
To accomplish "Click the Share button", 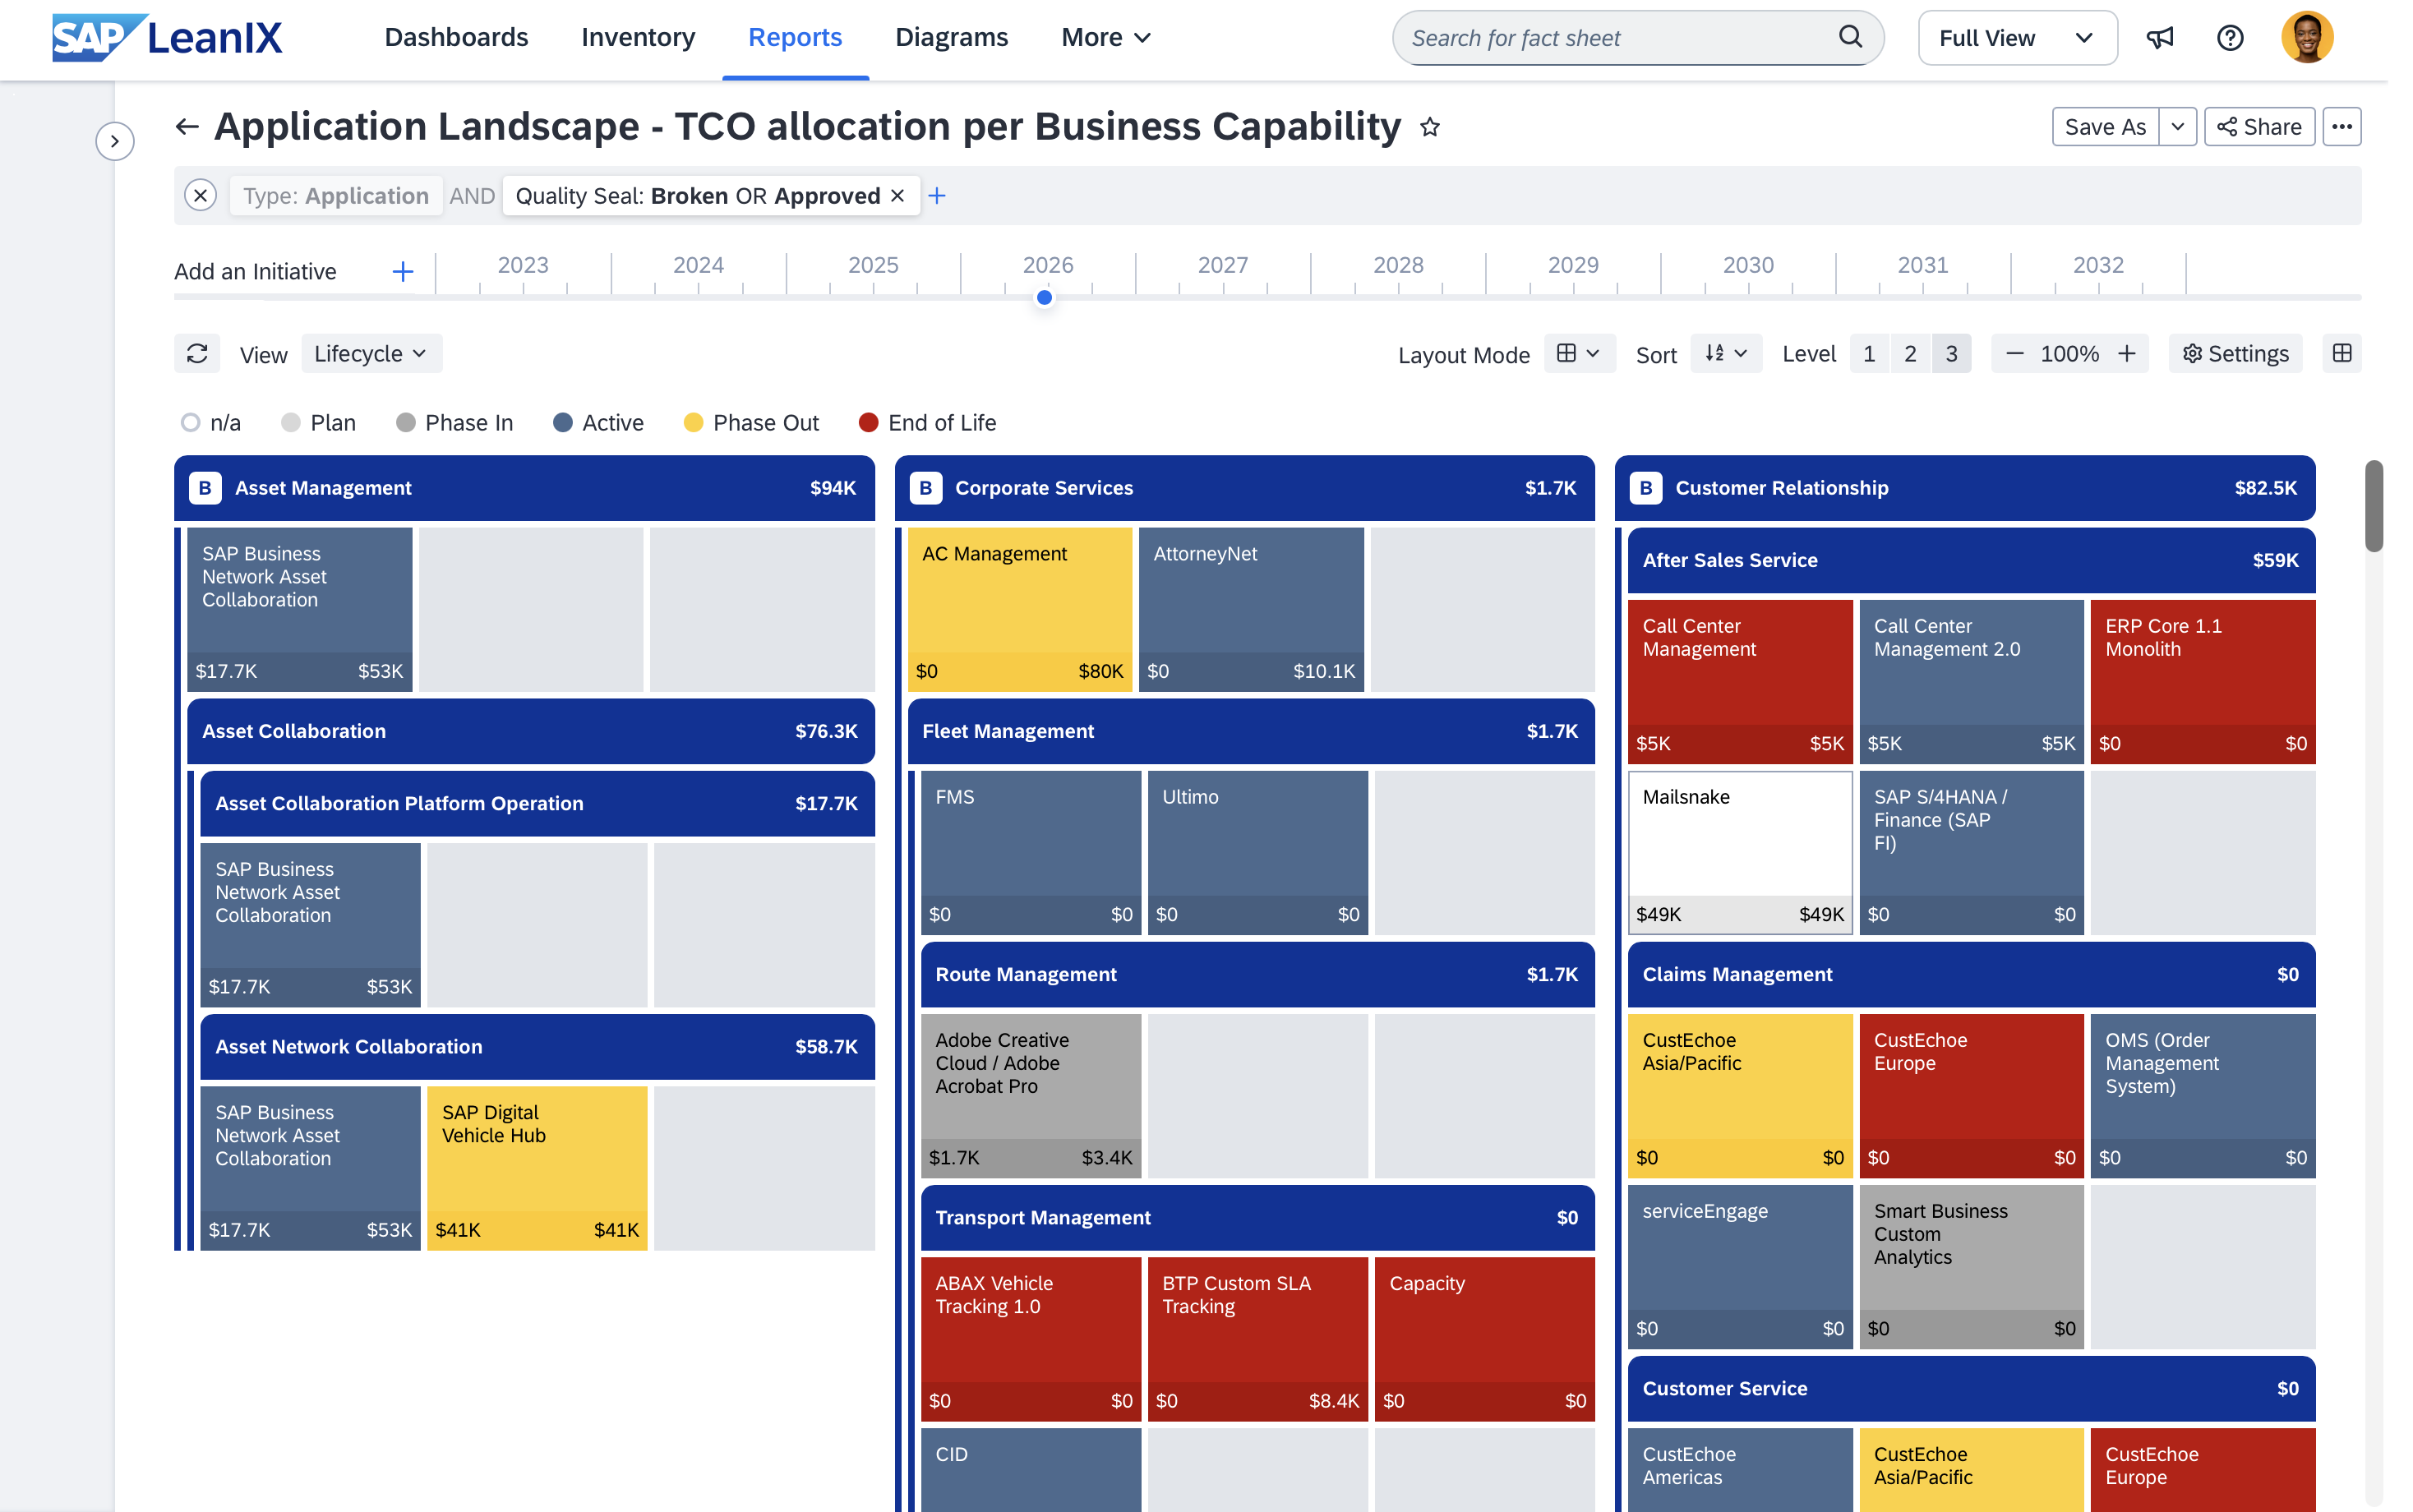I will (2259, 127).
